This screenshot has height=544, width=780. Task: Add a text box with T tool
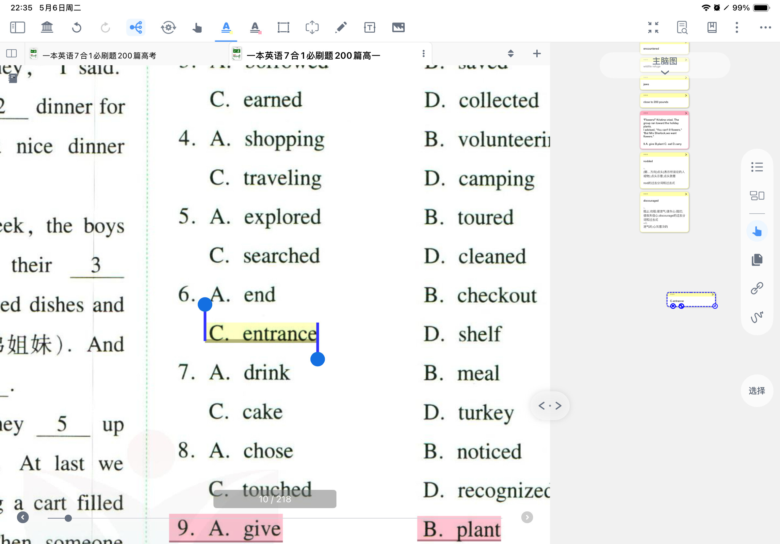point(370,27)
